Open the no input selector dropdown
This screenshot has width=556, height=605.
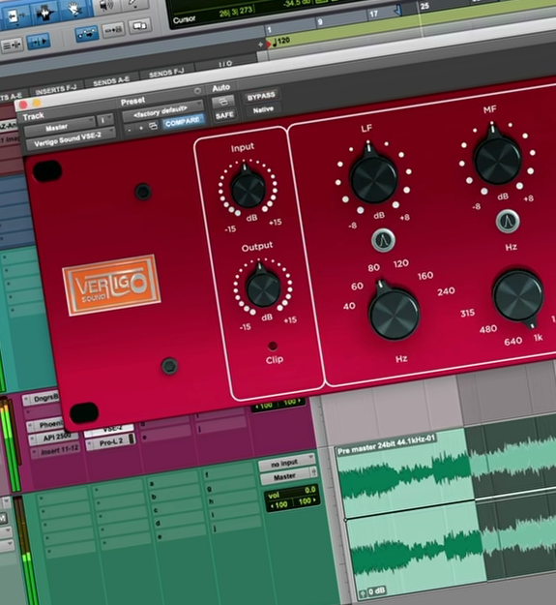pos(287,463)
